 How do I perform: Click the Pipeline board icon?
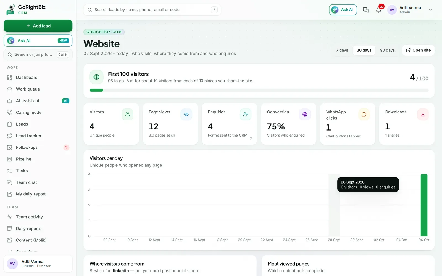pyautogui.click(x=9, y=159)
